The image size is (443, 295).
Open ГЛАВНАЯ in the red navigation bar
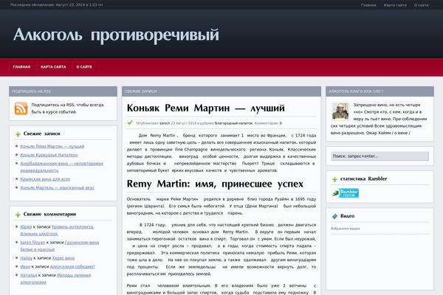click(21, 67)
